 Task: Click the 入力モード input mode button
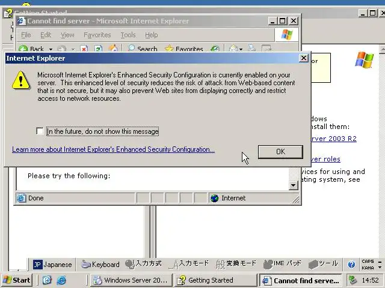coord(188,264)
